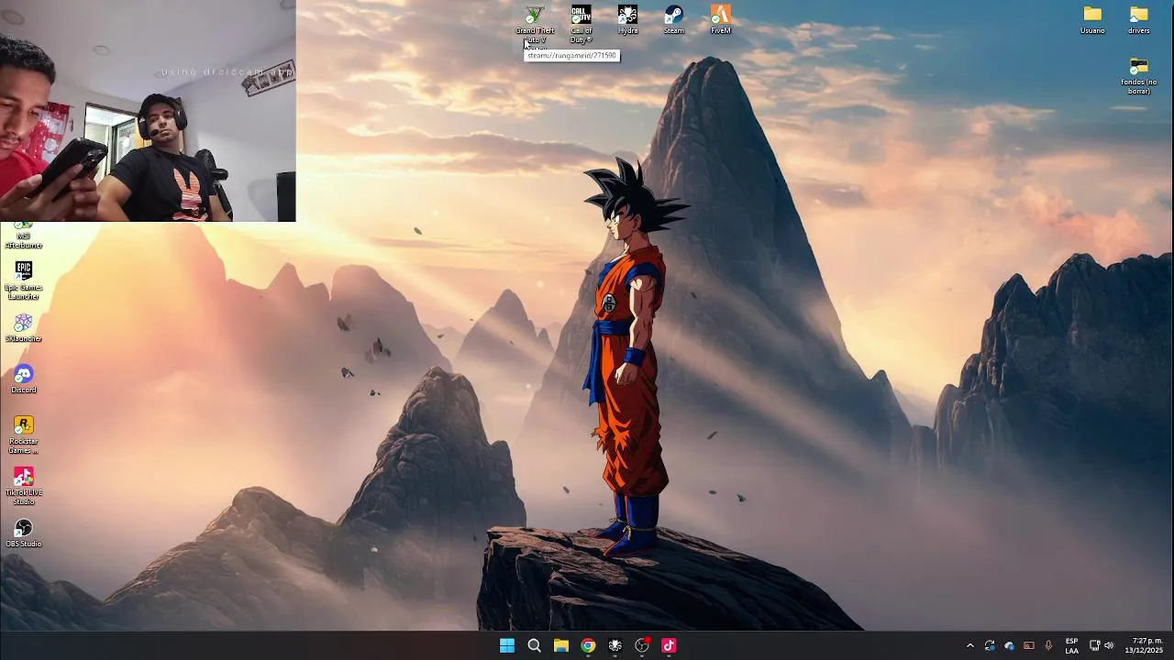
Task: Select the Steam desktop icon
Action: click(x=674, y=20)
